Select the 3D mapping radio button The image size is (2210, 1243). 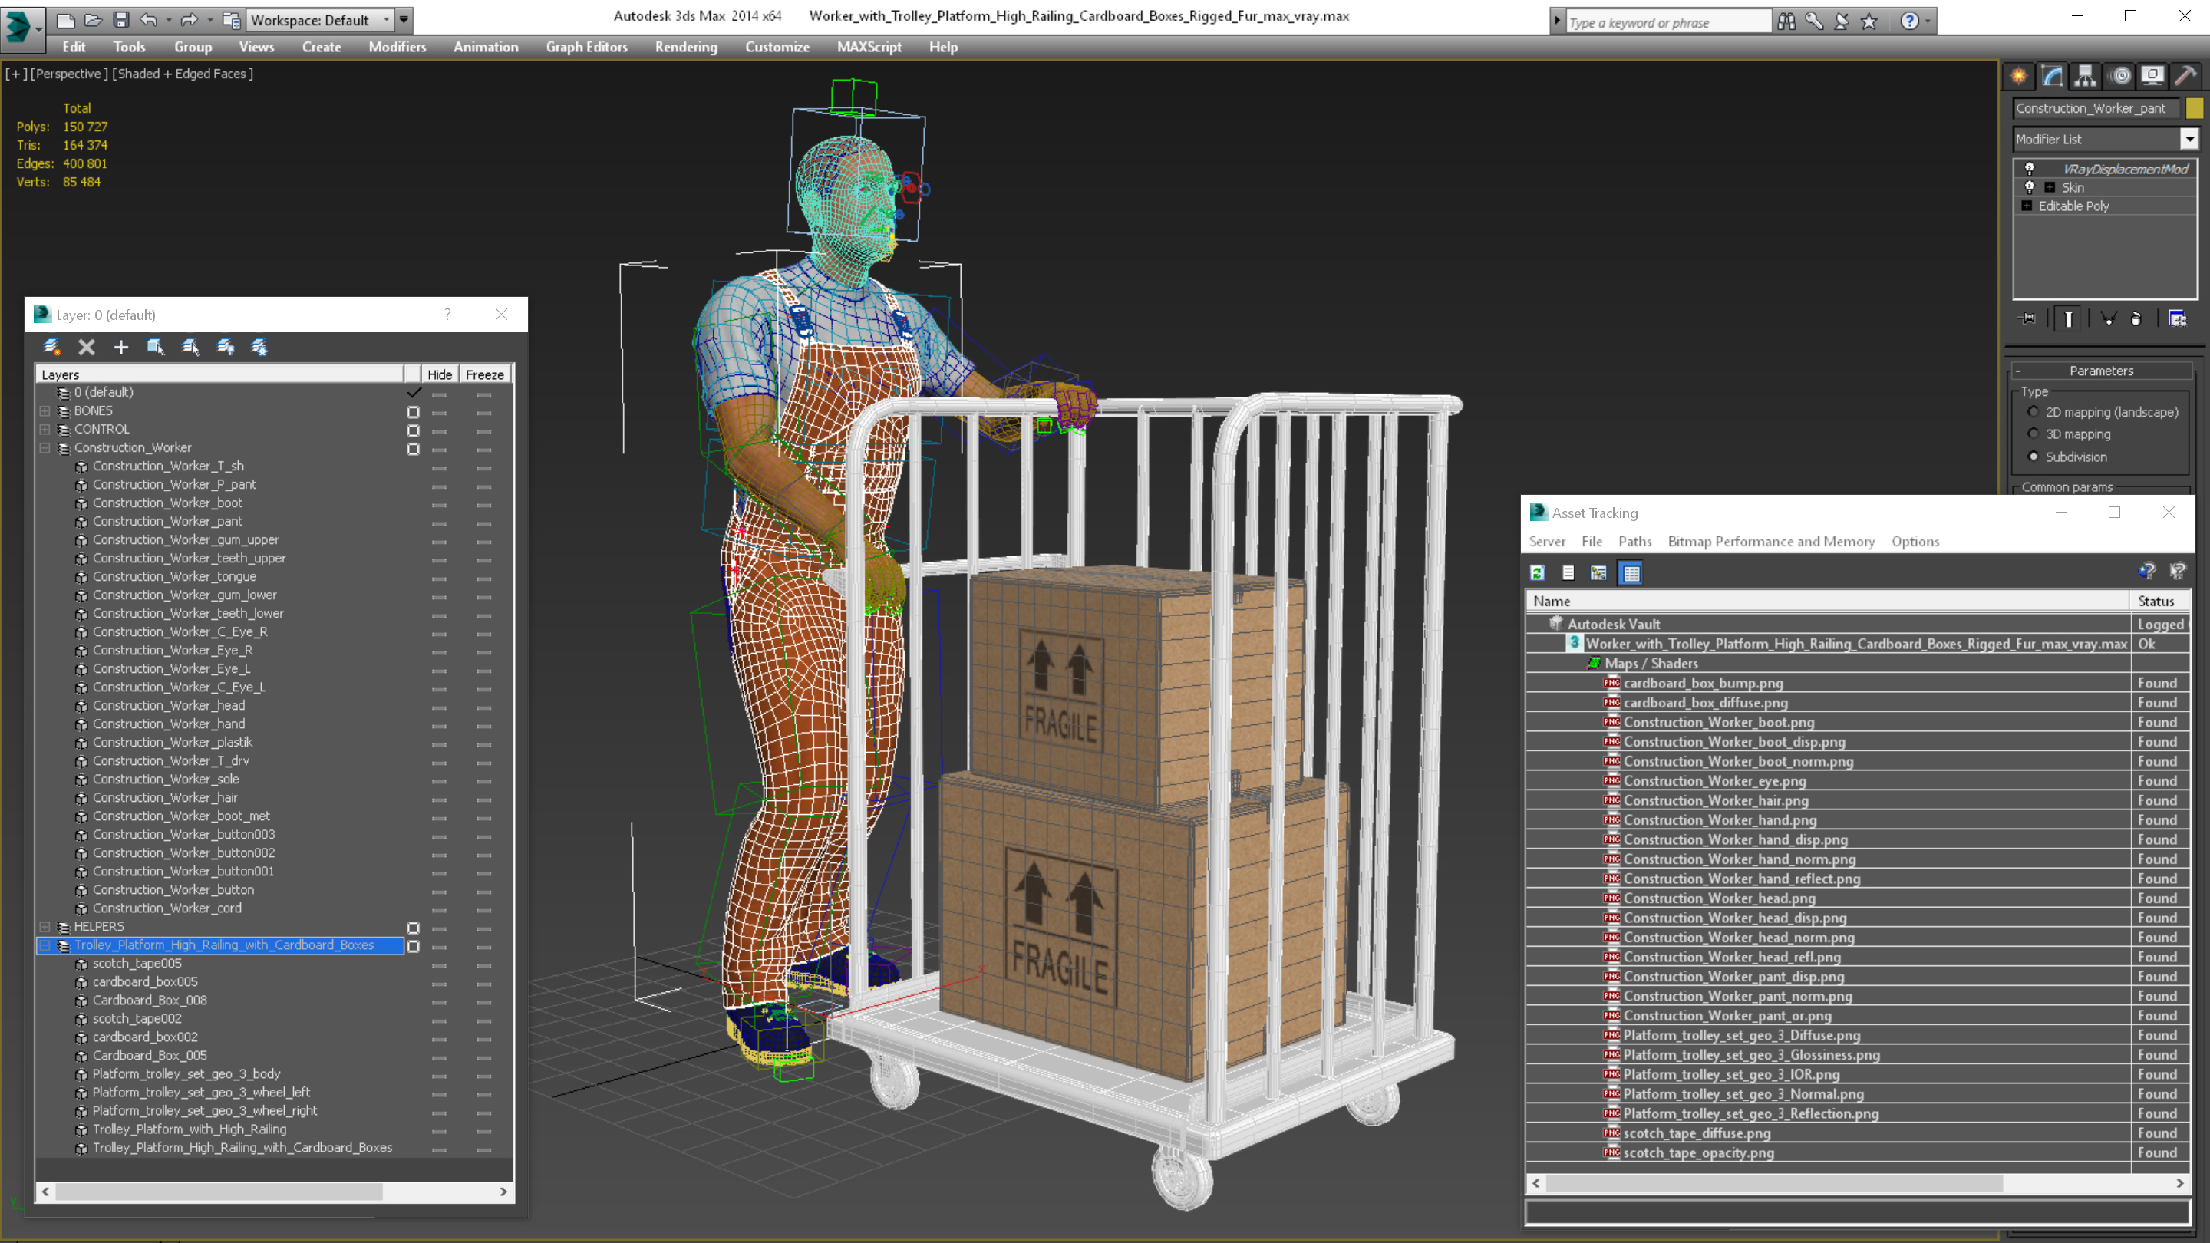coord(2034,434)
